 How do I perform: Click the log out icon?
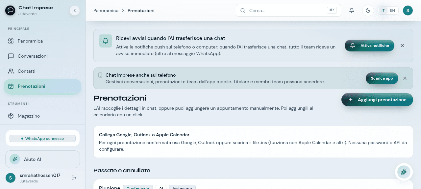[74, 178]
